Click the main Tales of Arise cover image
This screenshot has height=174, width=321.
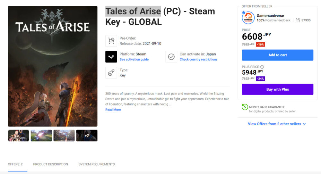point(53,66)
